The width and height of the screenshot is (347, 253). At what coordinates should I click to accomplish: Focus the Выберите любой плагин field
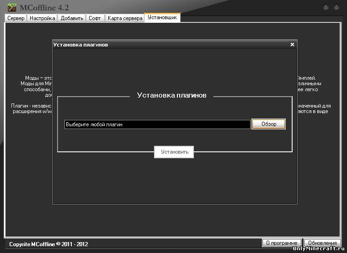[157, 124]
